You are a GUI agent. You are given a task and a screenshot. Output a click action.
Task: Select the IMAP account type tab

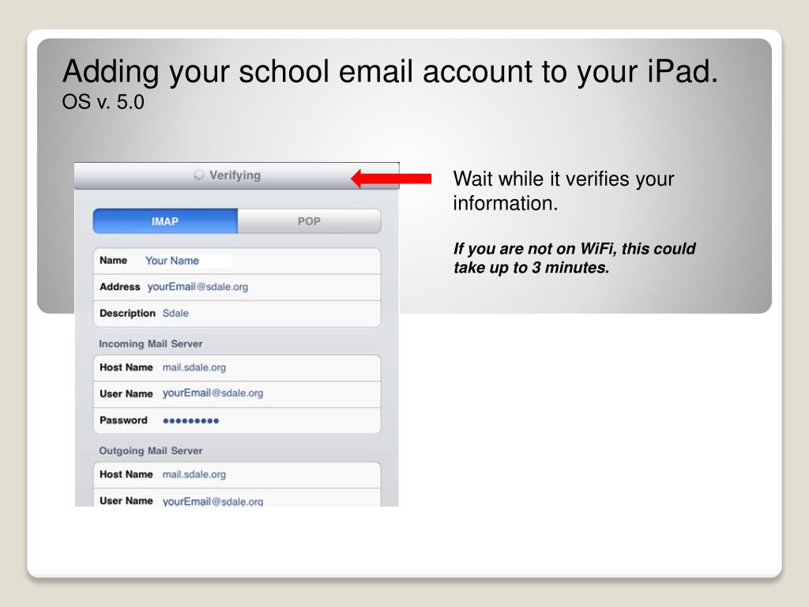point(165,221)
